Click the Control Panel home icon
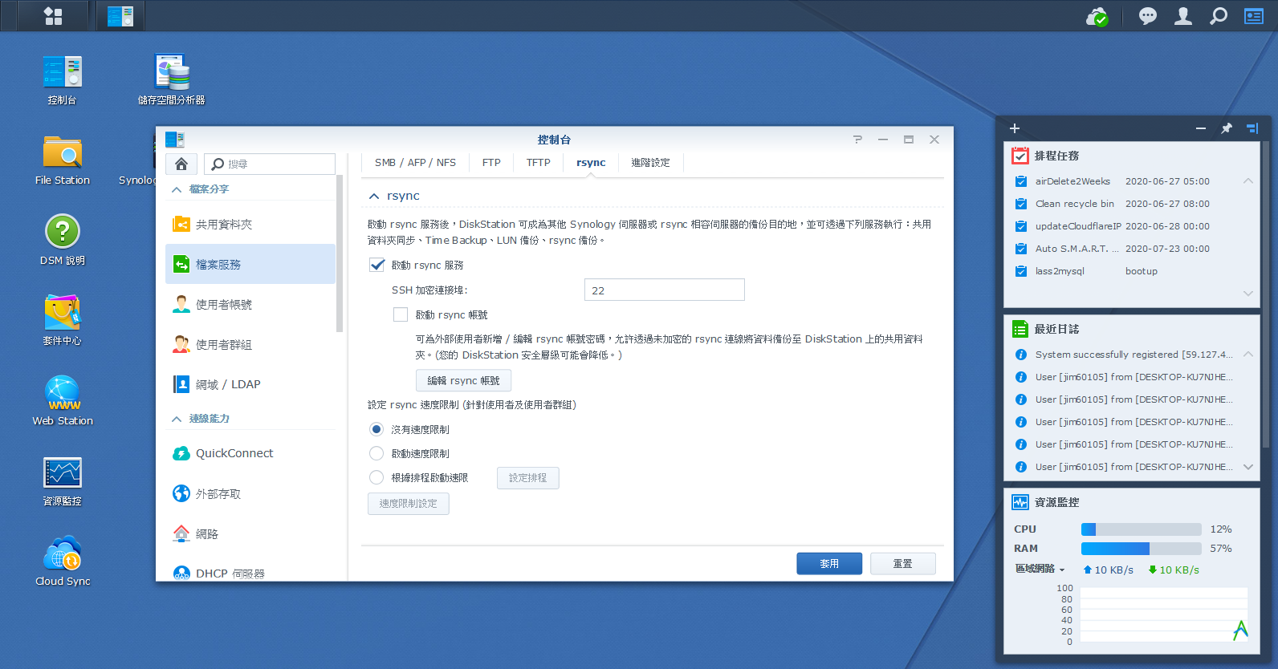This screenshot has height=669, width=1278. pos(181,164)
